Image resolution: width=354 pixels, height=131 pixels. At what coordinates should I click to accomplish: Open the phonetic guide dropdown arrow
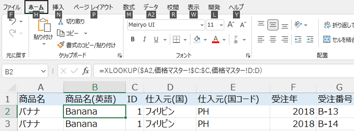click(x=244, y=39)
